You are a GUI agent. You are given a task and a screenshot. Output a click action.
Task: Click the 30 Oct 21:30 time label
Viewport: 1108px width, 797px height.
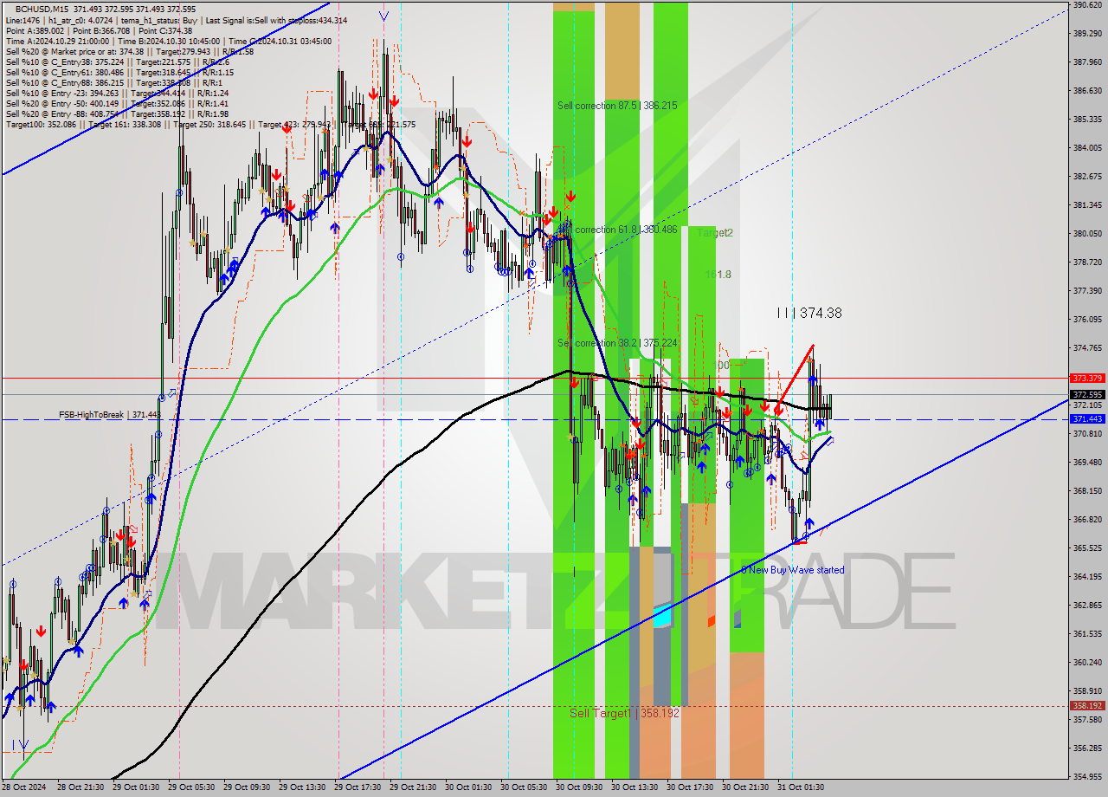coord(745,787)
